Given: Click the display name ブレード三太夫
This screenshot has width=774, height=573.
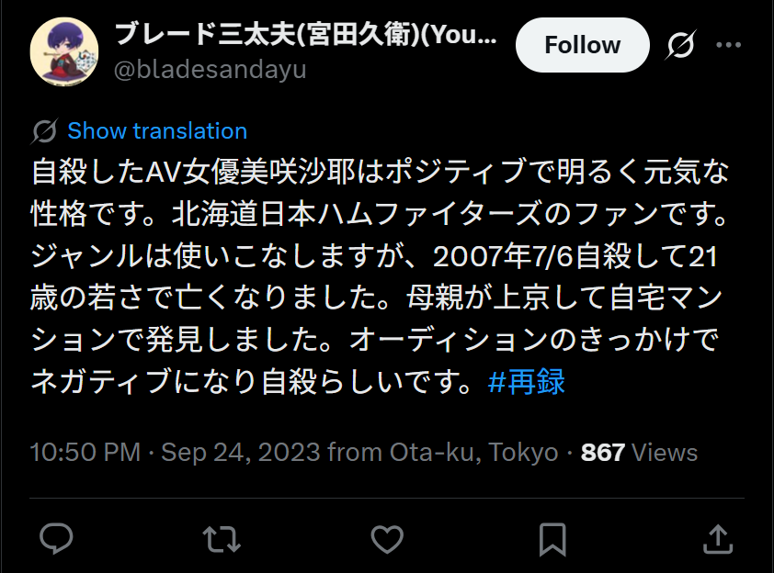Looking at the screenshot, I should tap(305, 36).
